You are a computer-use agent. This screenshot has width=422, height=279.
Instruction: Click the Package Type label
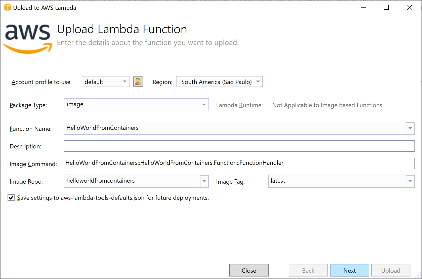(x=28, y=105)
